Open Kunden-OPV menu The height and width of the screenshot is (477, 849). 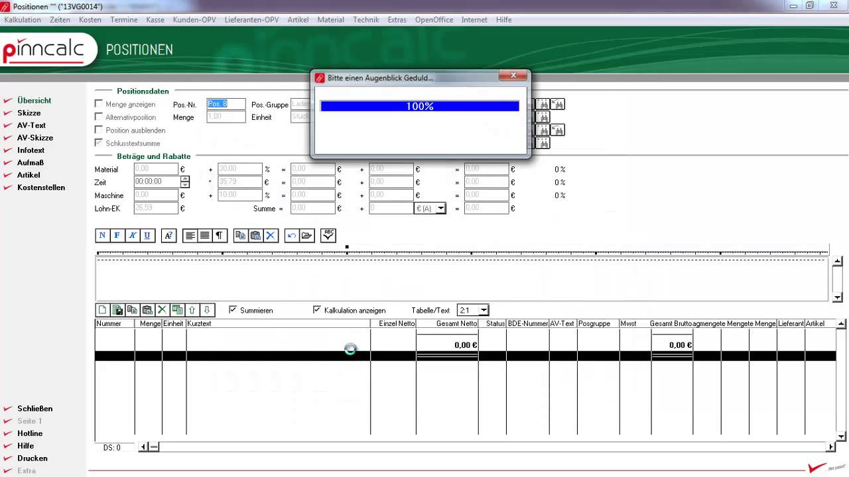[194, 20]
